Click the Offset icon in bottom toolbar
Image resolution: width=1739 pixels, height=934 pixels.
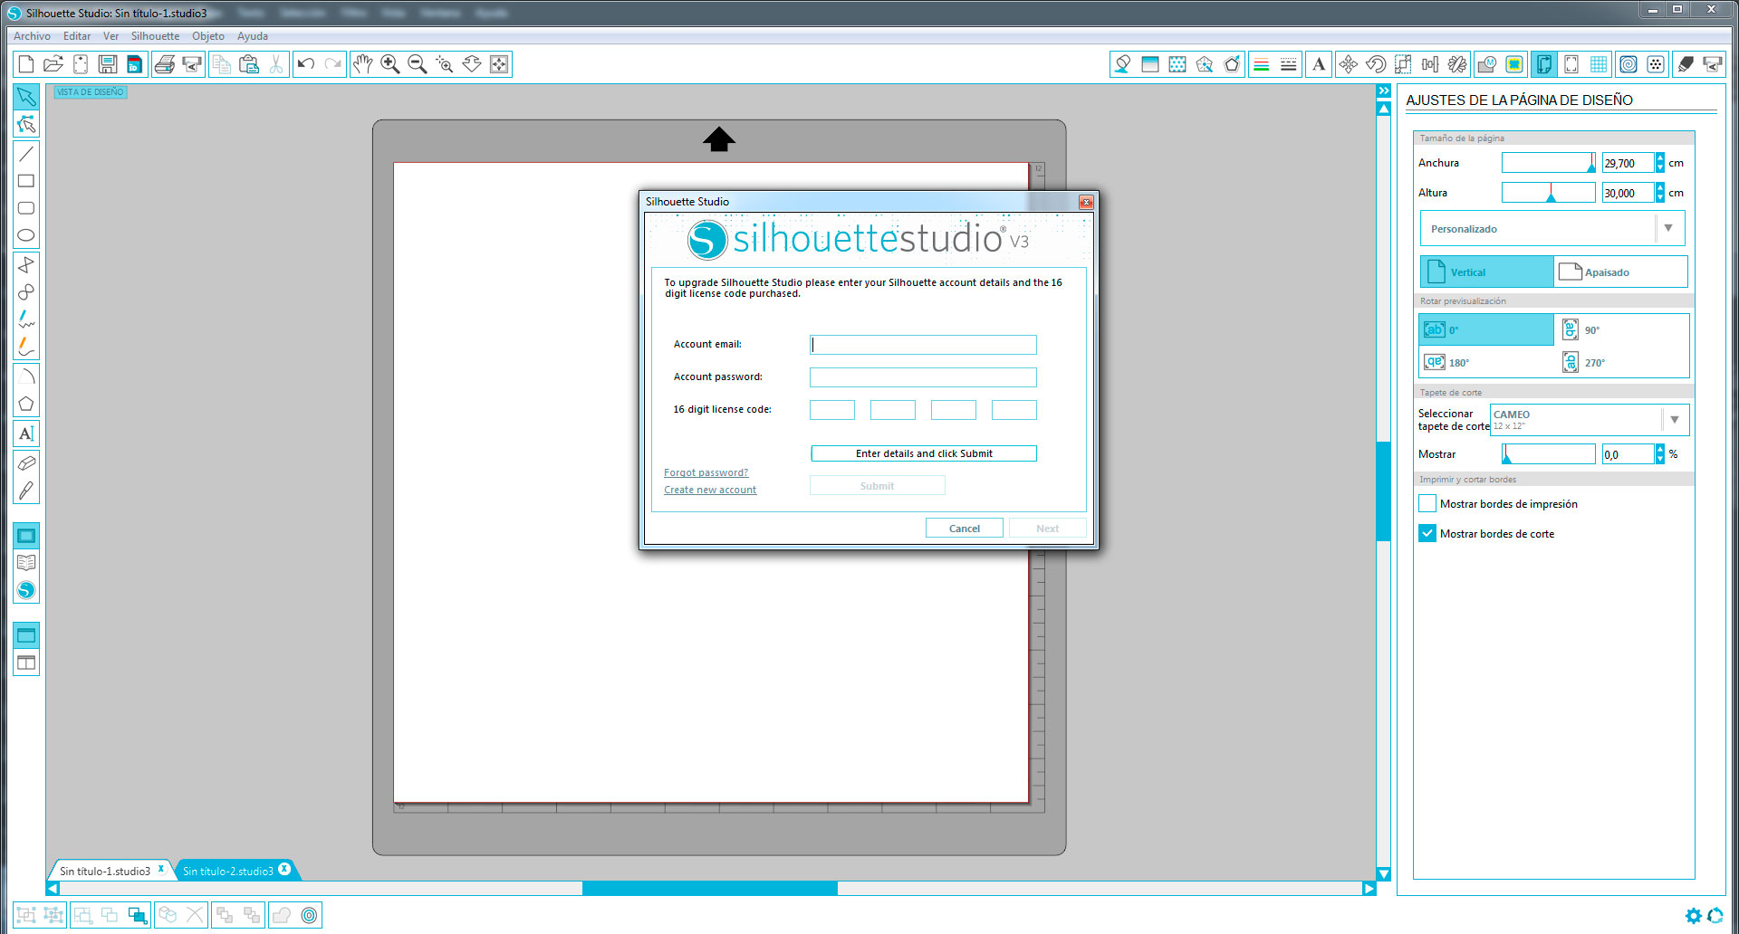(x=309, y=915)
